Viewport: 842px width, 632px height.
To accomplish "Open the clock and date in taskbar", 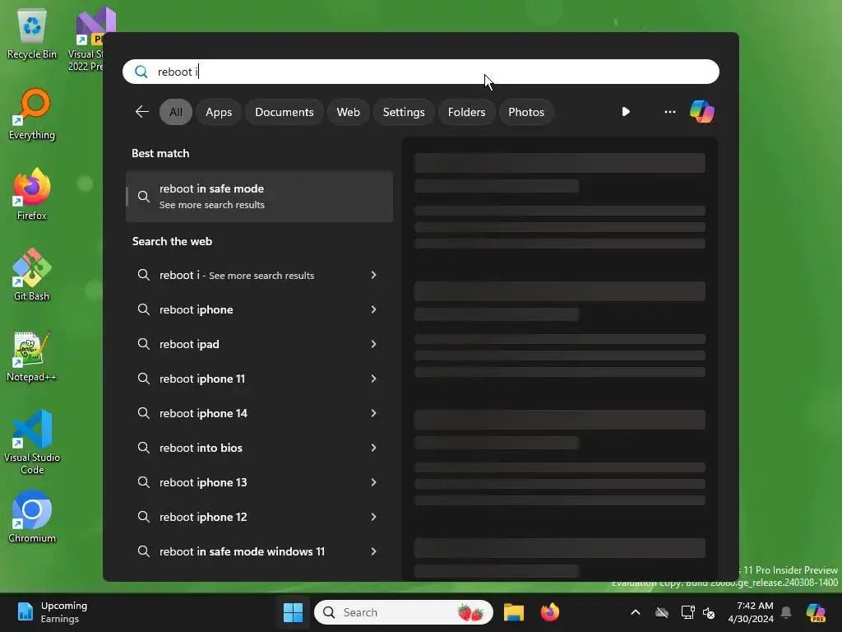I will [x=751, y=612].
